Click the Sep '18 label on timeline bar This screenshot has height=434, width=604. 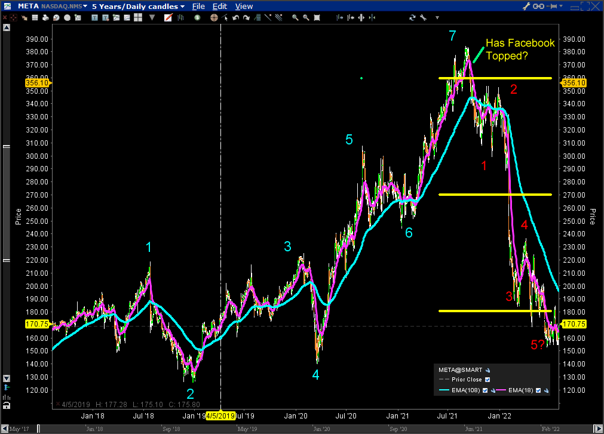point(171,429)
